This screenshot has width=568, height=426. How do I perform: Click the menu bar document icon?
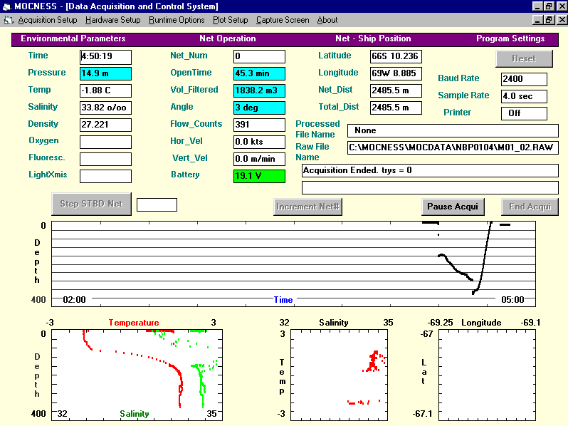(x=9, y=21)
